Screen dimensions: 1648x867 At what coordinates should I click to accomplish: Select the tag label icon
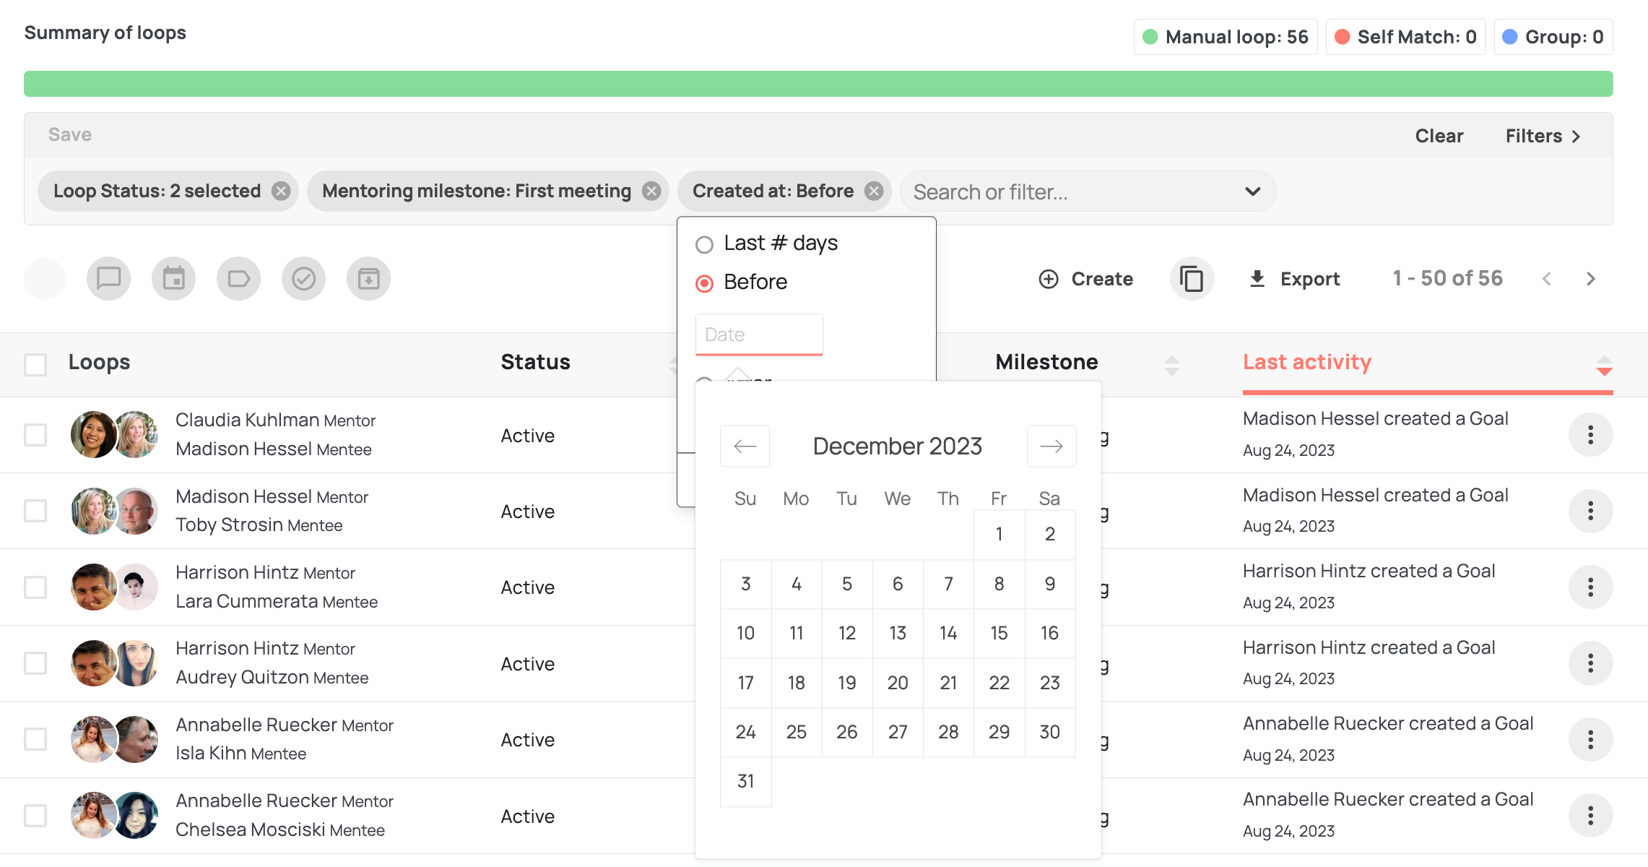[238, 278]
